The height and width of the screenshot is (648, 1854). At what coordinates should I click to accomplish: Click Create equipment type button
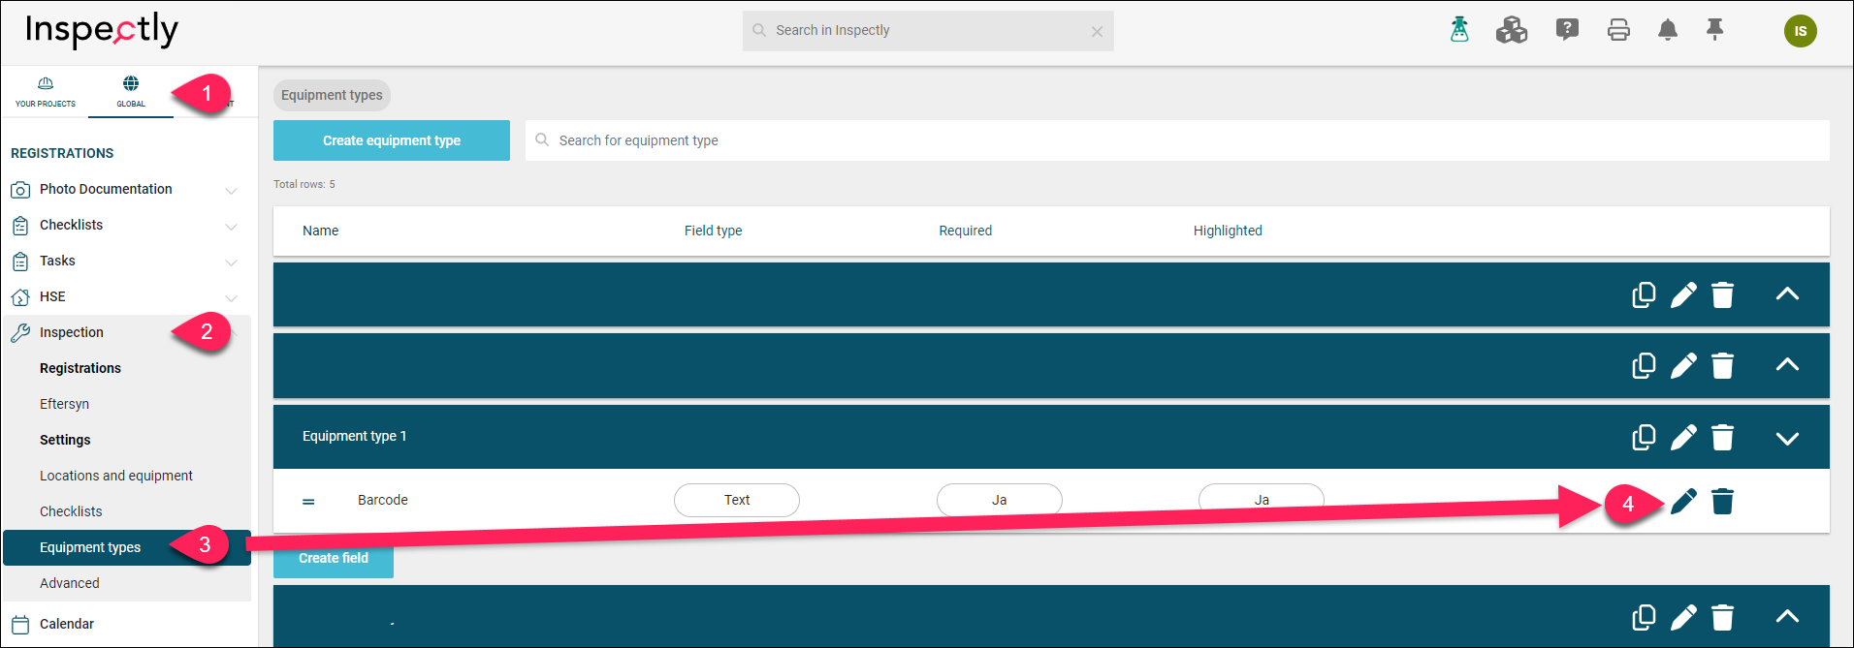392,140
